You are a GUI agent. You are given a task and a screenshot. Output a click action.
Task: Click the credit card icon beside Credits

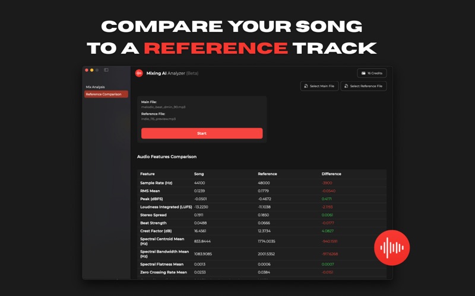(363, 73)
